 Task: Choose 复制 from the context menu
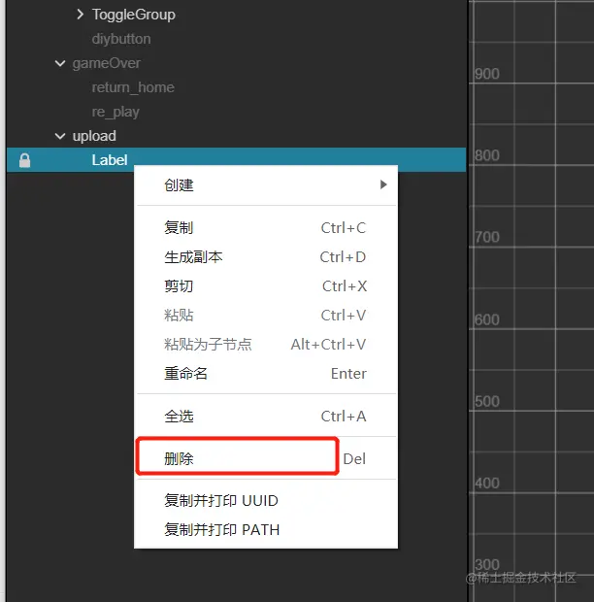click(266, 228)
